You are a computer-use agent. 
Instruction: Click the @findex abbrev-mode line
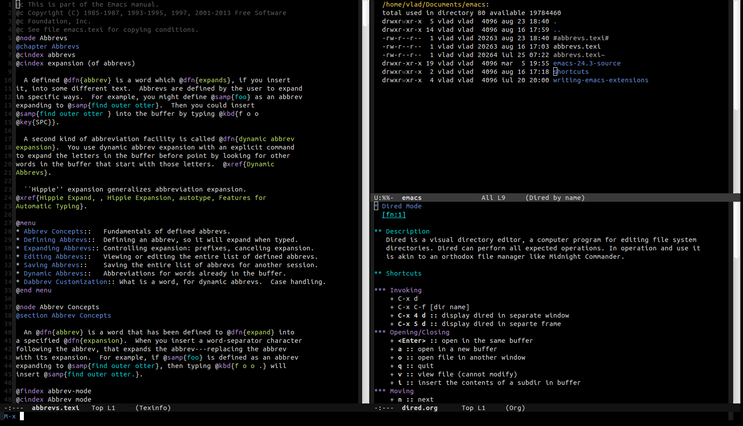coord(54,391)
